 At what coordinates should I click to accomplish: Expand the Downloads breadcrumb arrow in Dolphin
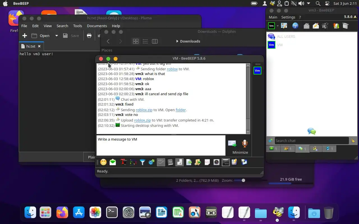click(x=177, y=41)
